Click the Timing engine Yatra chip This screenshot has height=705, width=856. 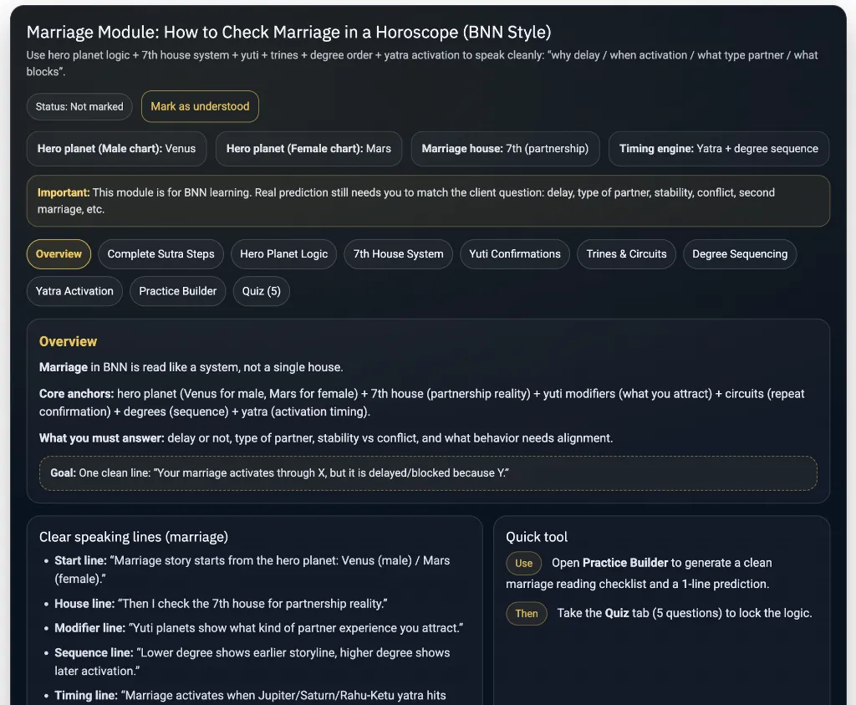[719, 148]
